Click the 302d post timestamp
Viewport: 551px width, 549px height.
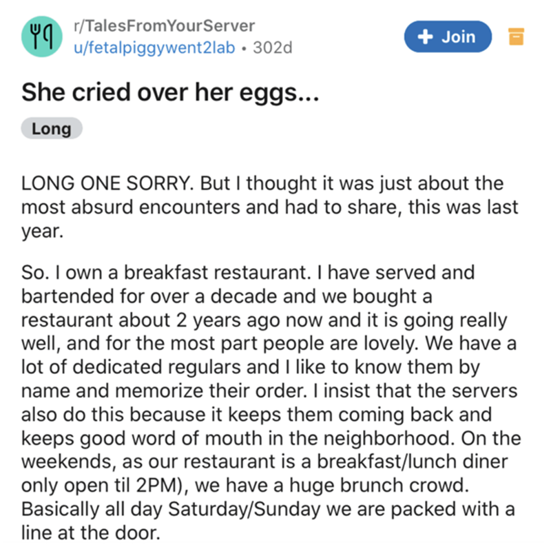273,48
